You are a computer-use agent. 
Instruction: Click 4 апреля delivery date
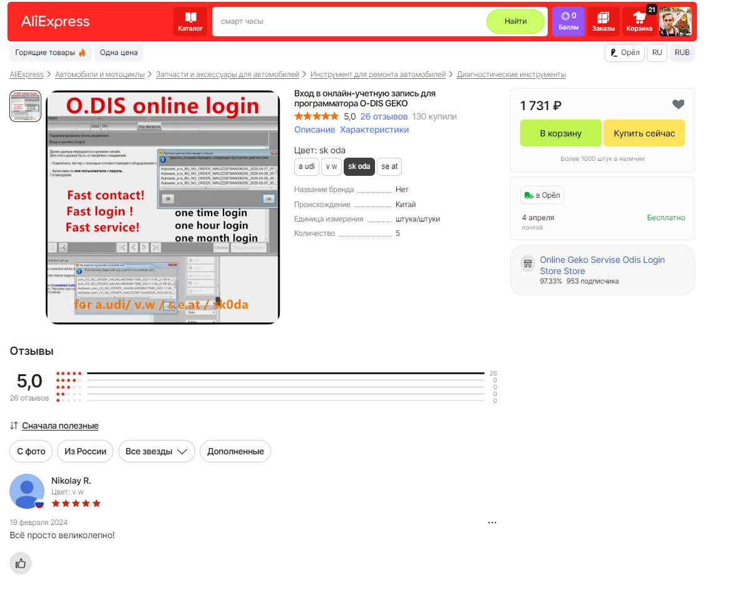point(538,218)
